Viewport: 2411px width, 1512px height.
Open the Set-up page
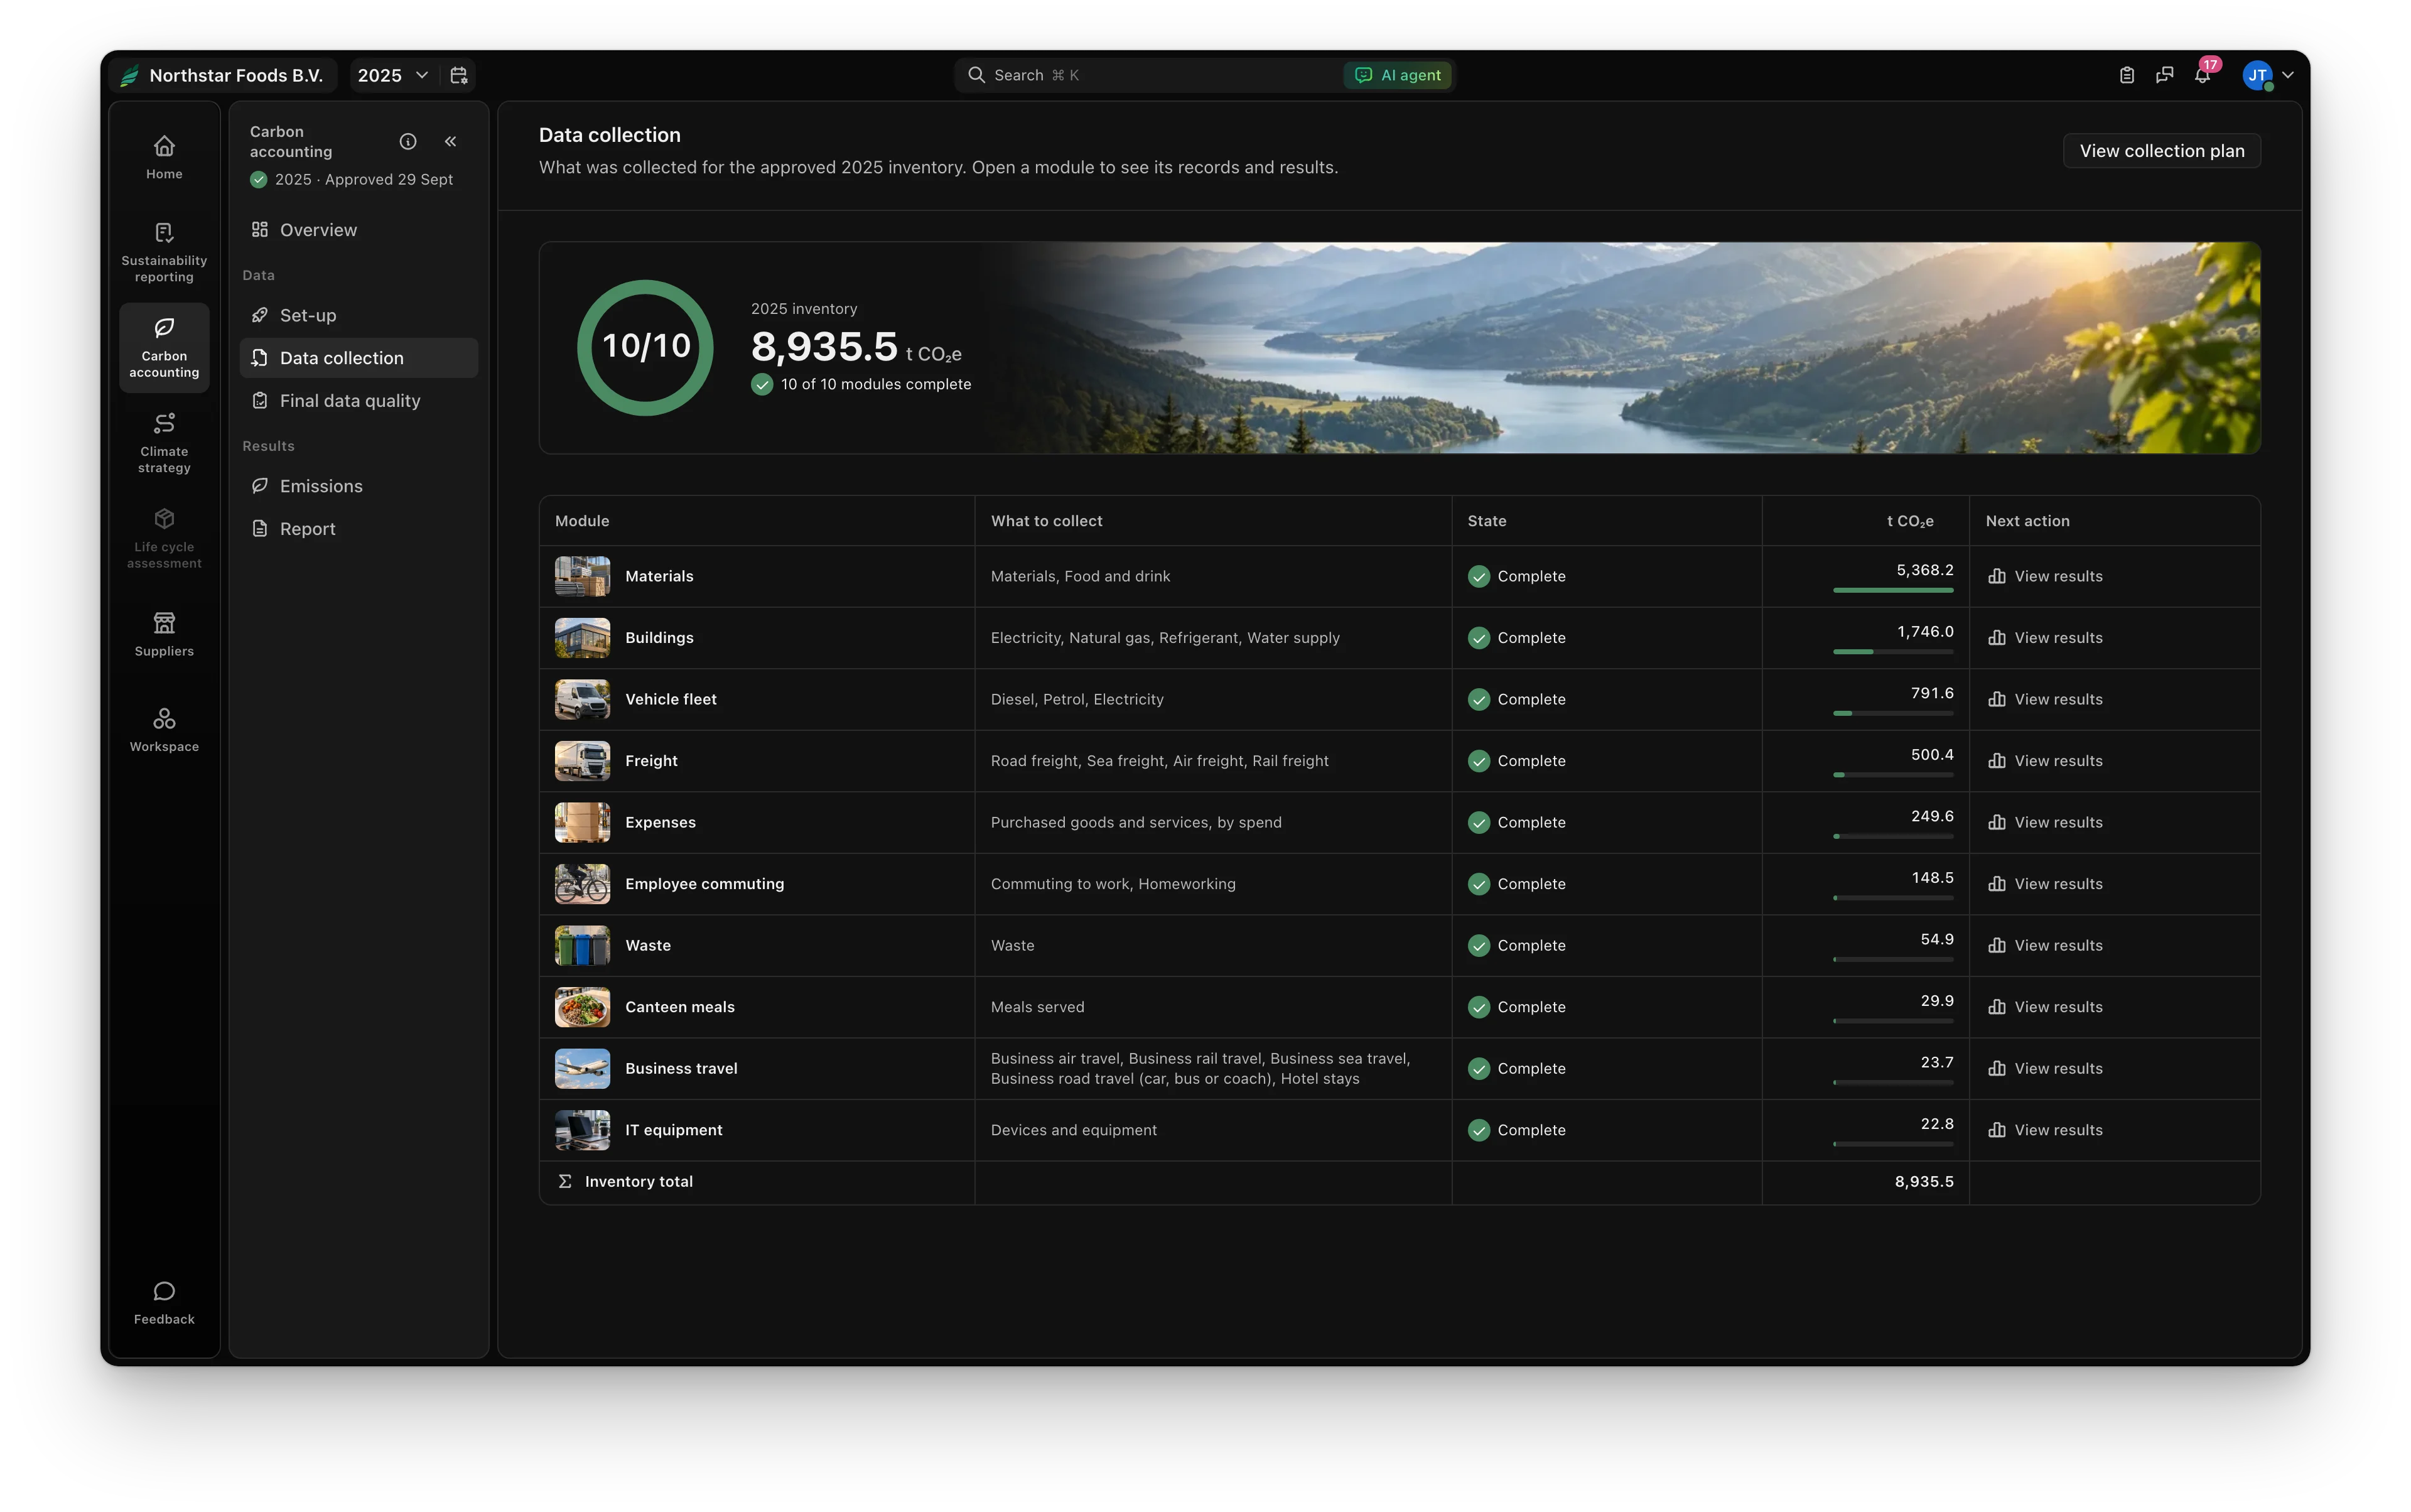[358, 315]
